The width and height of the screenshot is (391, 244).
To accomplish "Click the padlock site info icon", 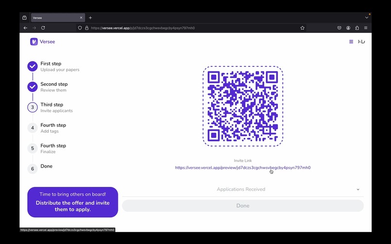I will (x=86, y=28).
